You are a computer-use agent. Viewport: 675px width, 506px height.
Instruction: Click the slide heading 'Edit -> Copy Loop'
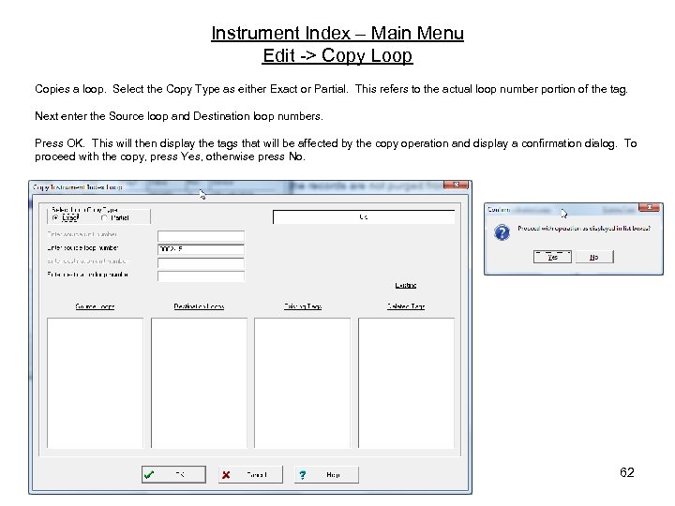point(337,55)
